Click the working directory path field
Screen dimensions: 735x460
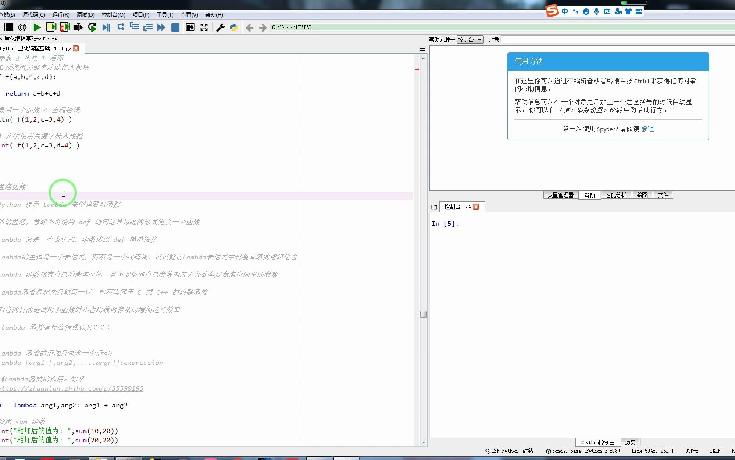(502, 27)
